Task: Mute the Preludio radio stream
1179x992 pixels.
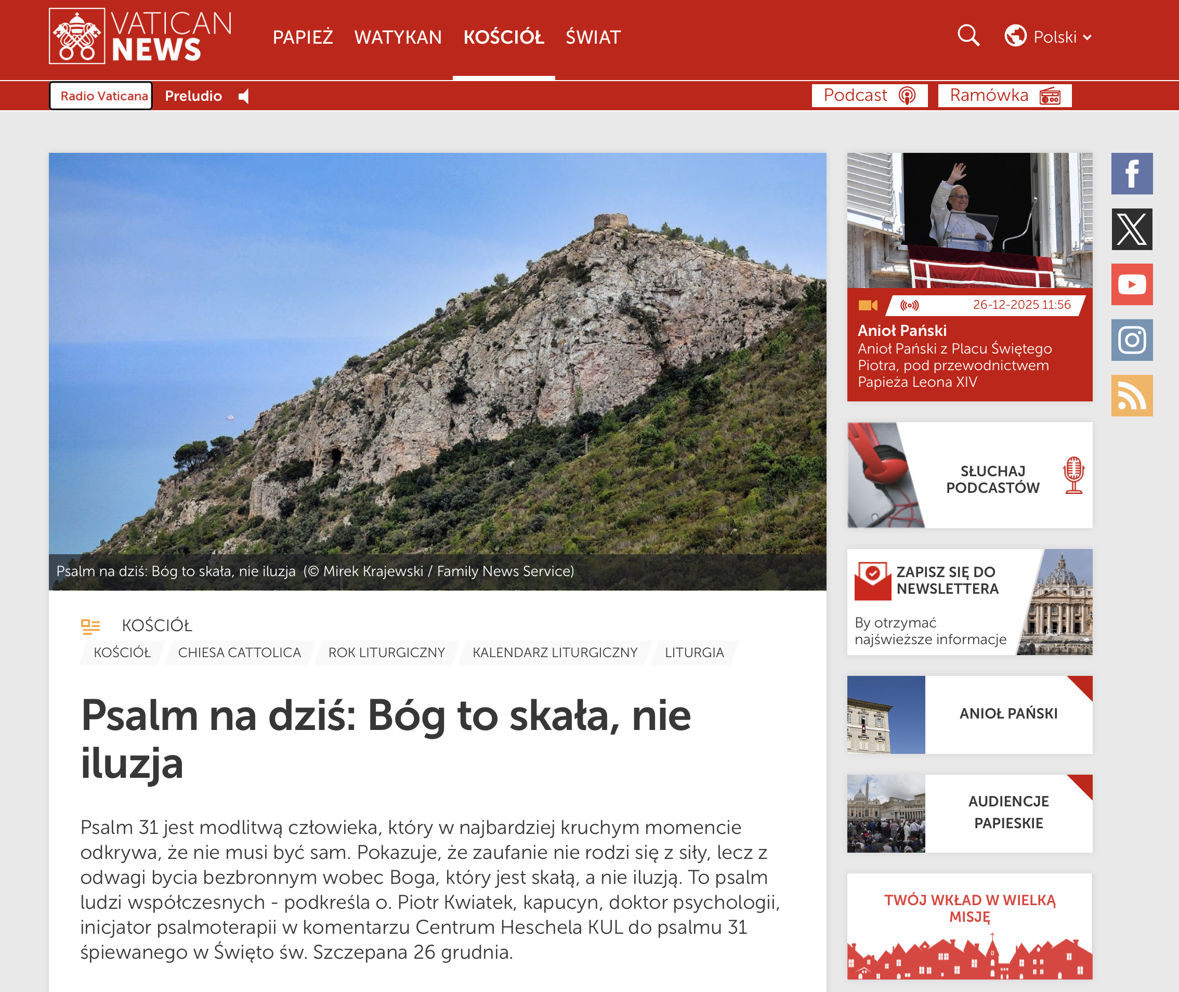Action: (x=244, y=96)
